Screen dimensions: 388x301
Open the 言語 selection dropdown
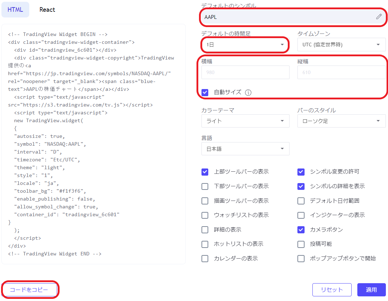pos(245,149)
